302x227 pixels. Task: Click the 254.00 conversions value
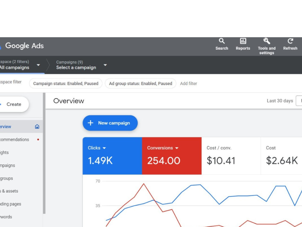pos(164,161)
